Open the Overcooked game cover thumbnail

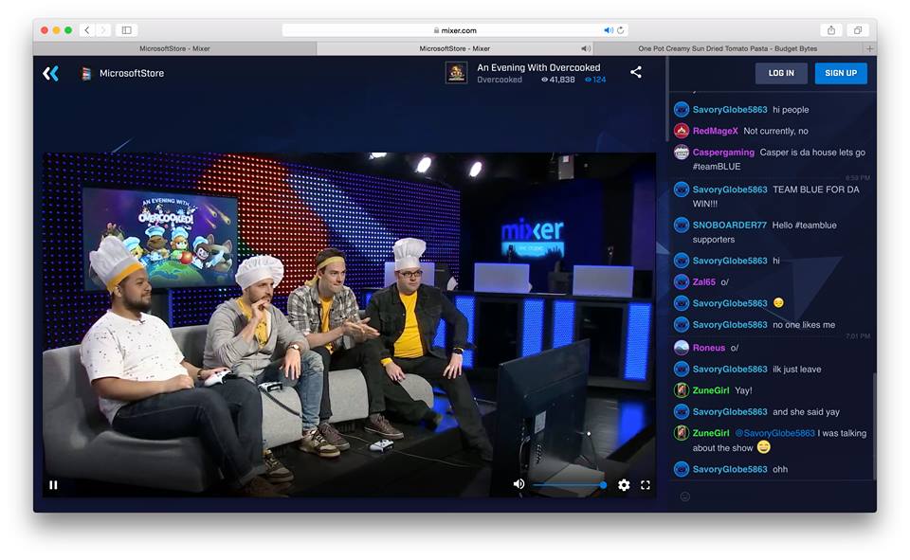456,73
